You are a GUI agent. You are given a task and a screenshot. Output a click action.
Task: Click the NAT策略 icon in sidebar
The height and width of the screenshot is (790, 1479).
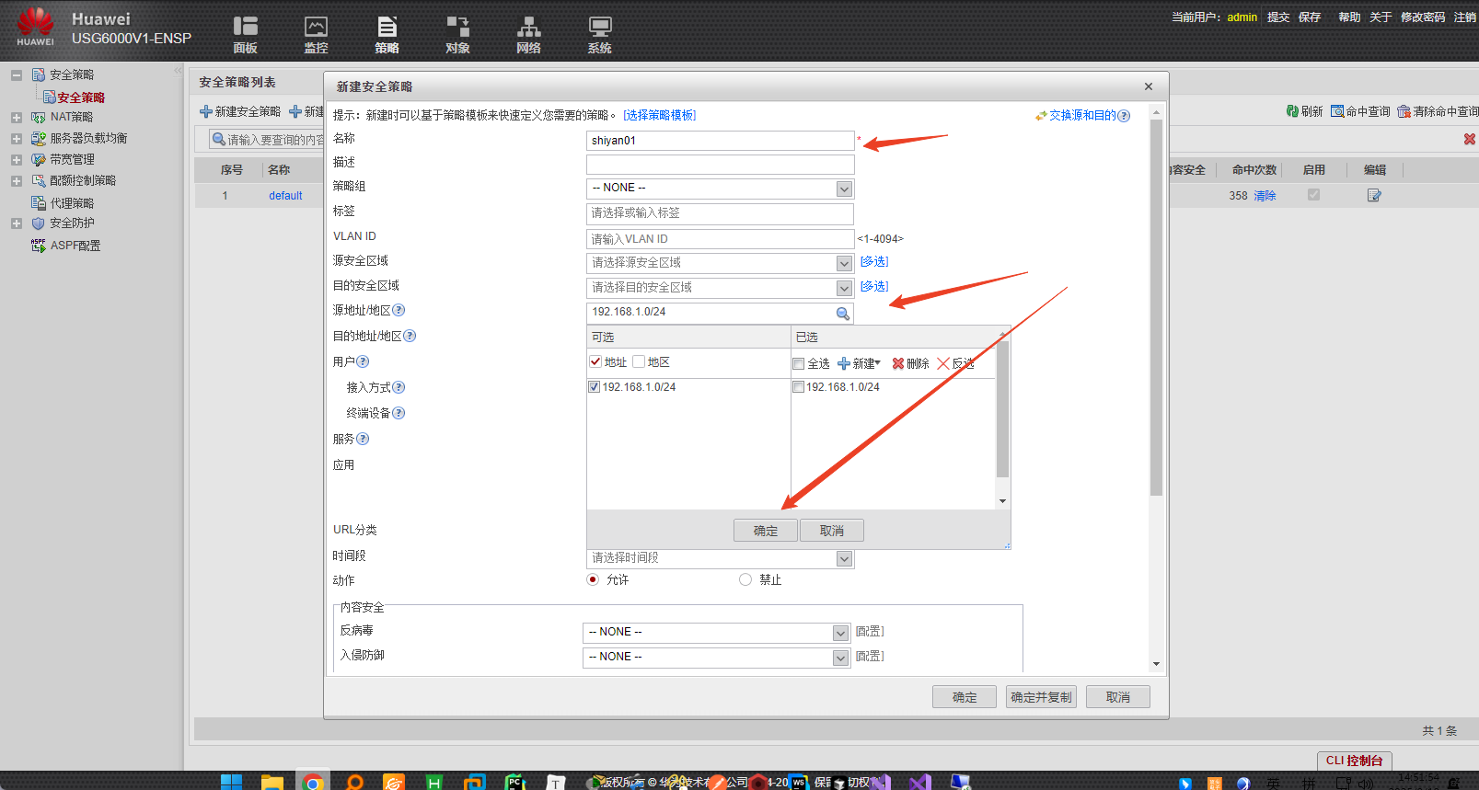[x=38, y=118]
